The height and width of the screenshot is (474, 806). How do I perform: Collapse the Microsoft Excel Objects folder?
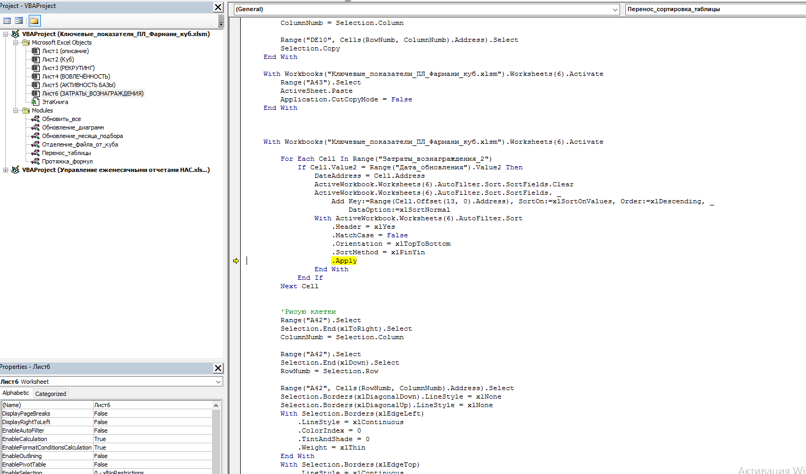point(16,42)
